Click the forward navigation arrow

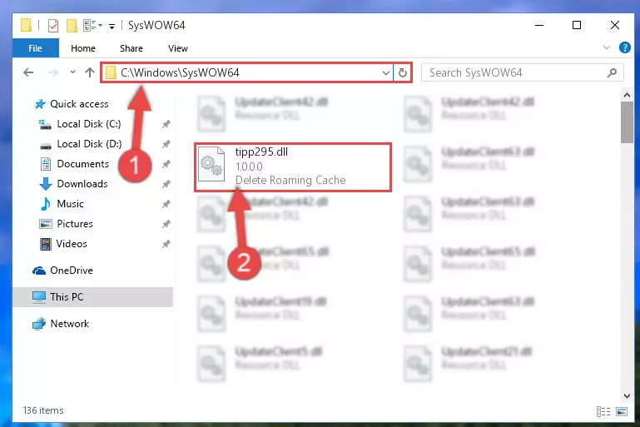[x=53, y=72]
